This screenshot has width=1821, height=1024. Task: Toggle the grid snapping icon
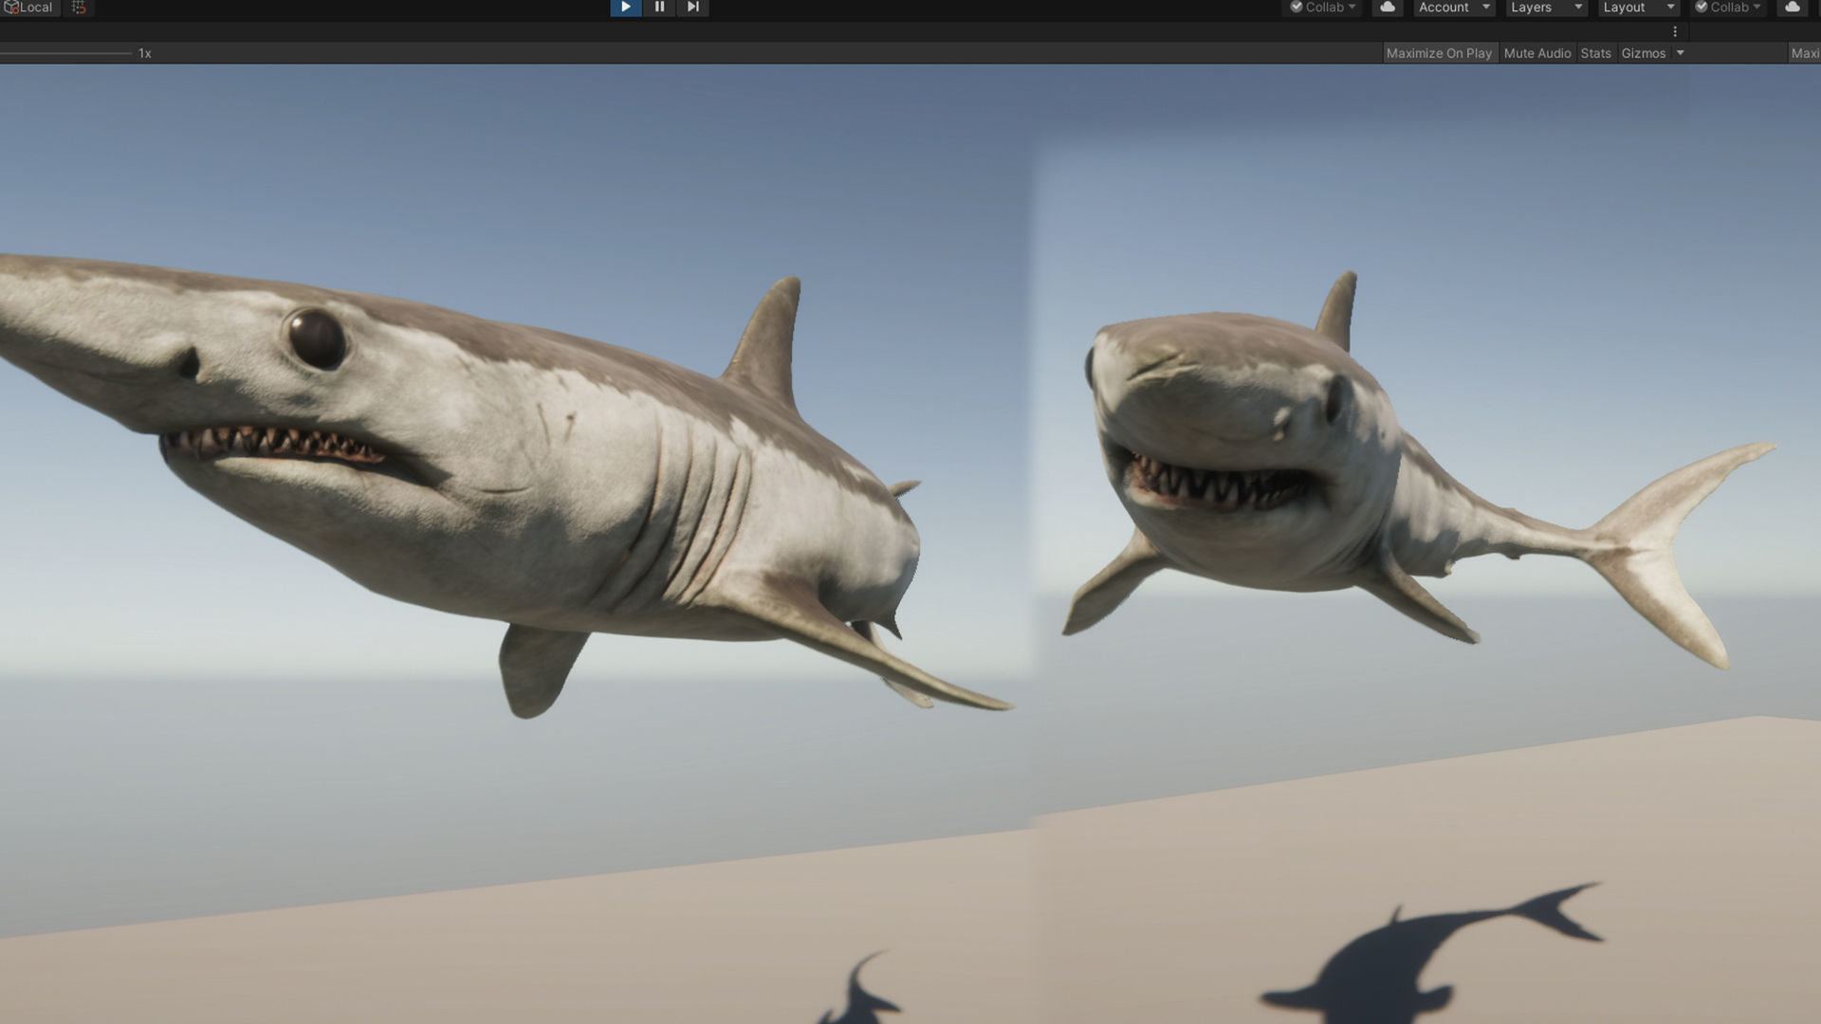click(x=79, y=8)
